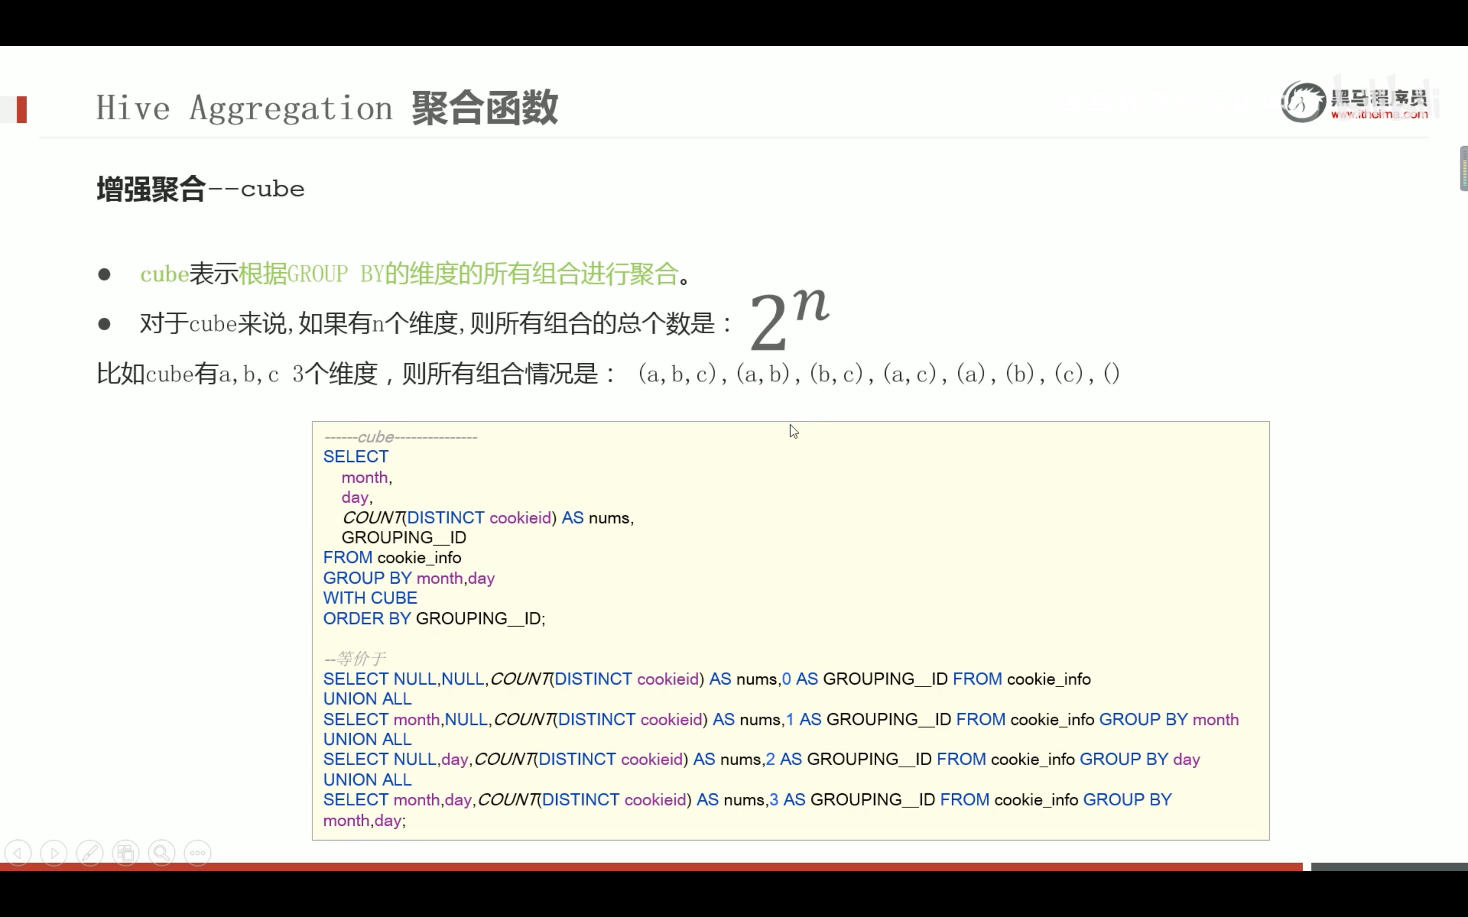This screenshot has height=917, width=1468.
Task: Click the first 'SELECT' keyword in the code box
Action: pyautogui.click(x=356, y=456)
